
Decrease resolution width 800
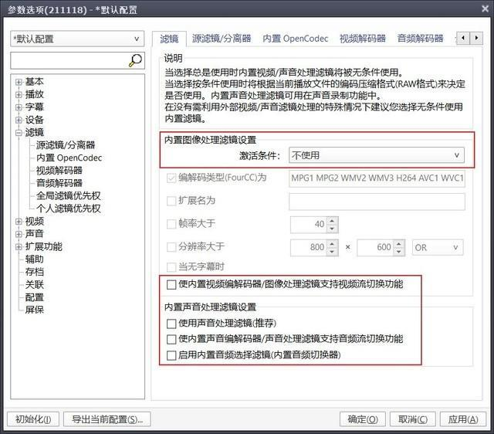pos(332,252)
